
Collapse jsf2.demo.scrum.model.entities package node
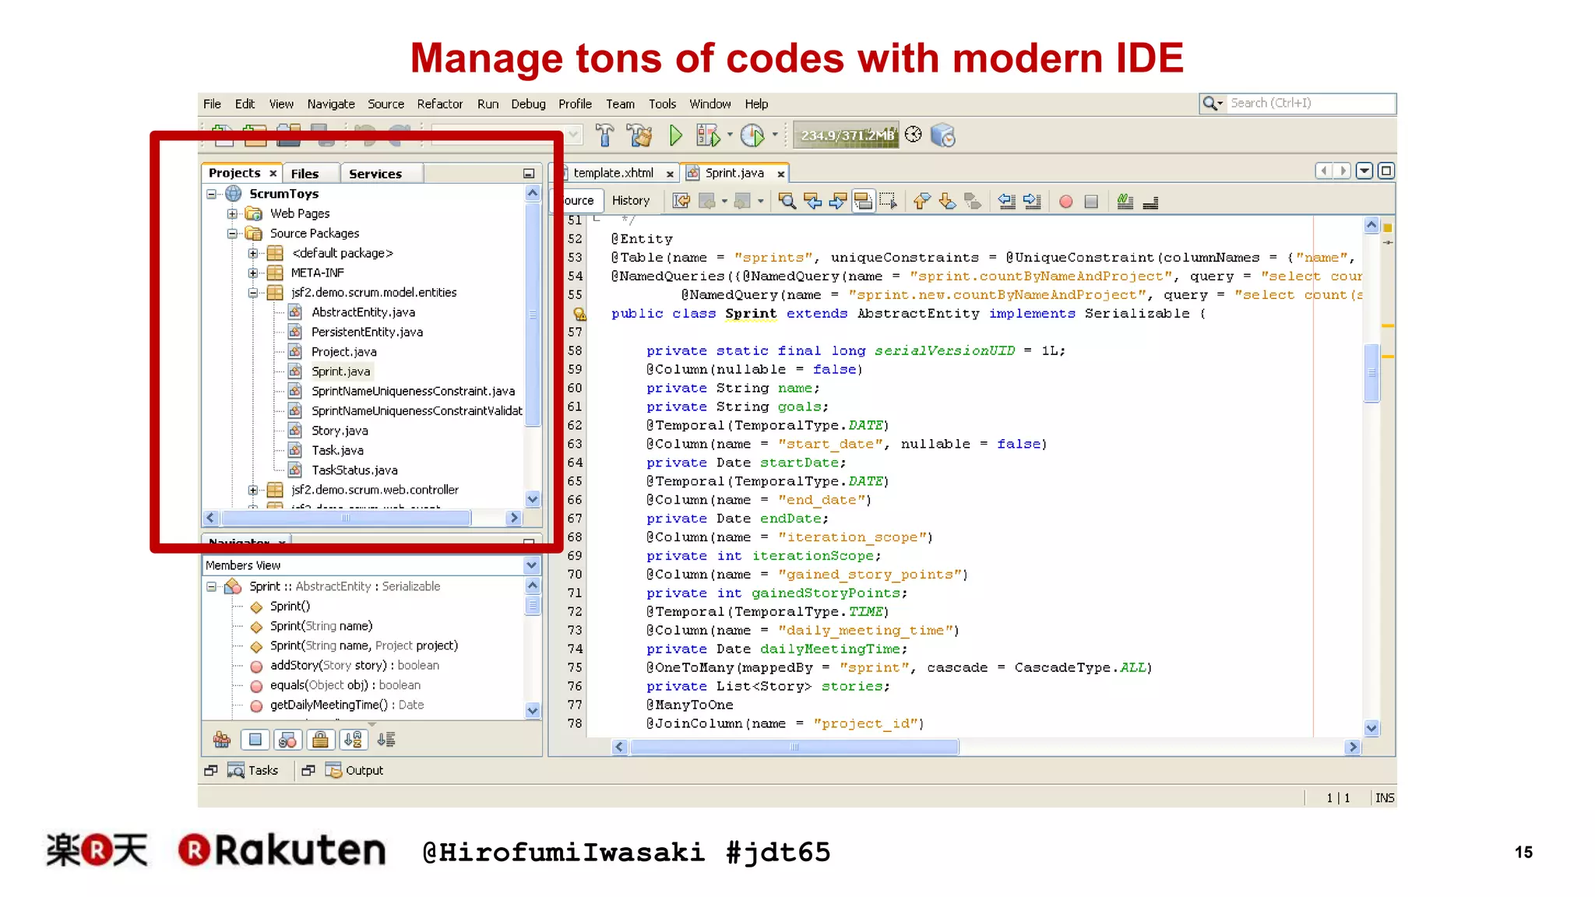point(253,293)
